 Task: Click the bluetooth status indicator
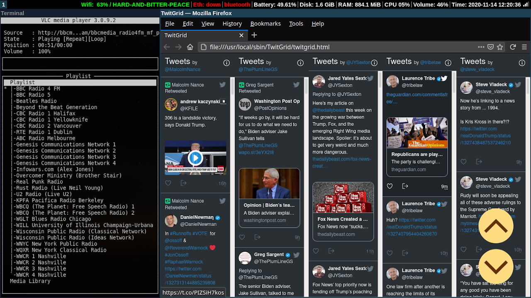point(237,5)
